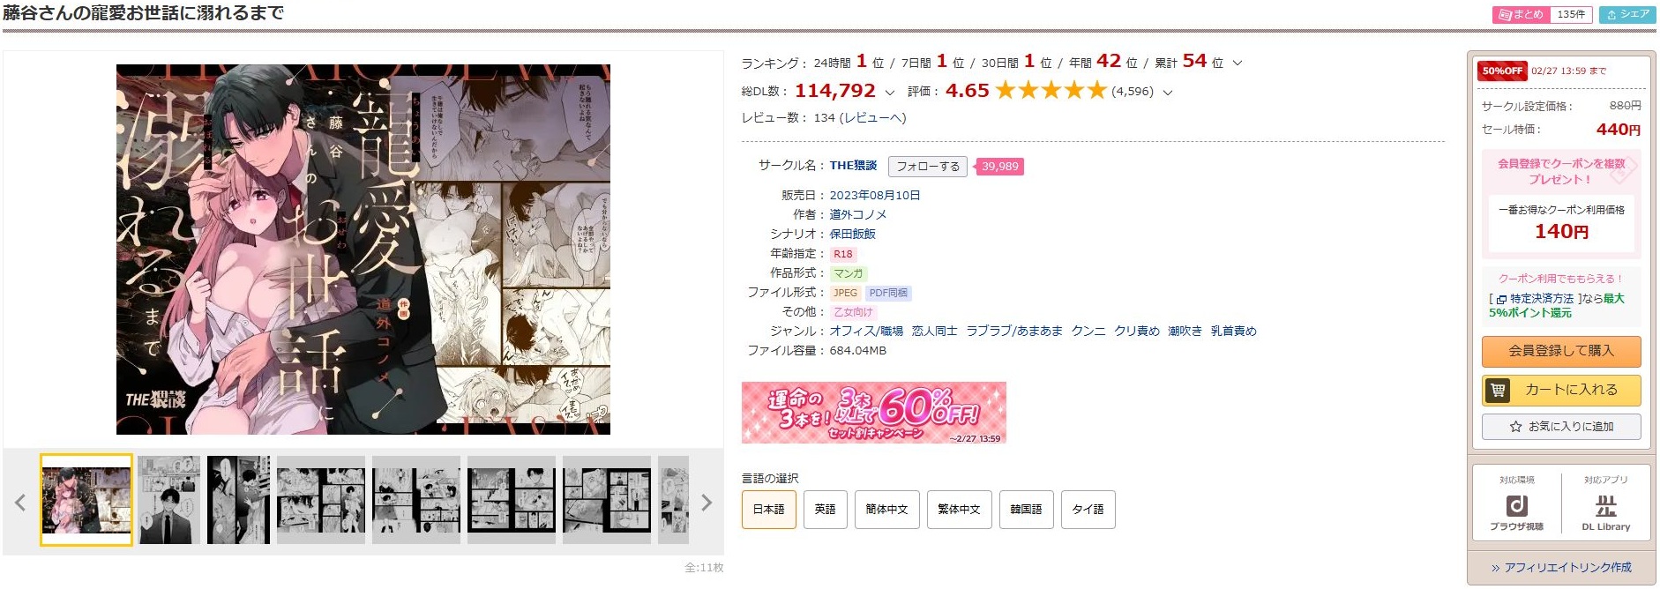Follow the circle with フォローする
The height and width of the screenshot is (589, 1660).
point(927,167)
